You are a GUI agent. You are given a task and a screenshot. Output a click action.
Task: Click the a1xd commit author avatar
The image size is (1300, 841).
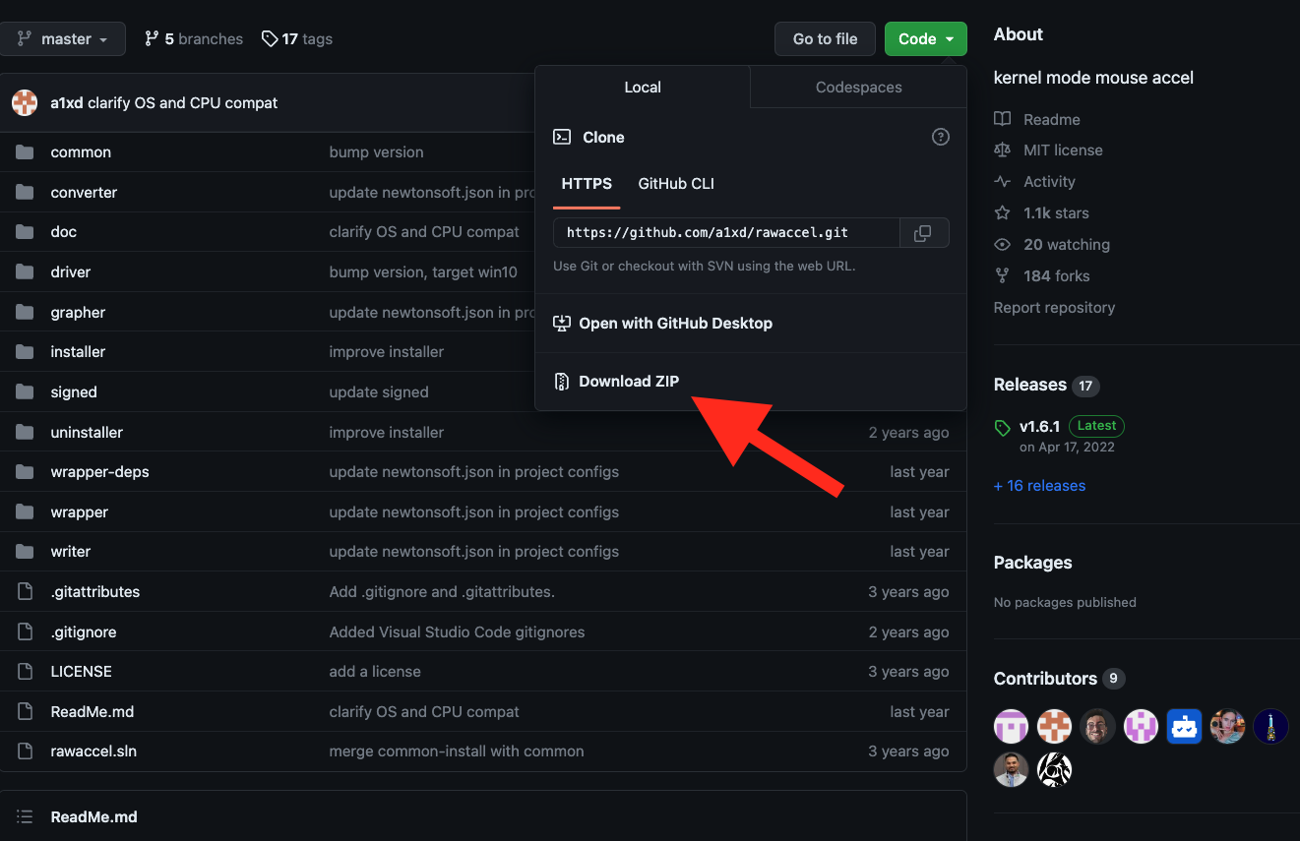25,103
